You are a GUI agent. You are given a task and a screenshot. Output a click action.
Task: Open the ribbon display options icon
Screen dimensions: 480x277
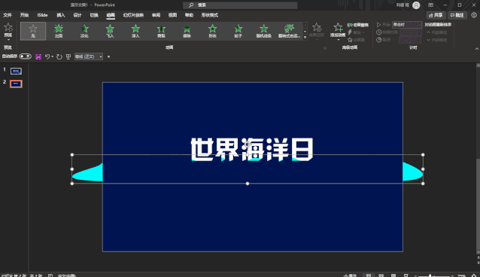click(x=430, y=5)
